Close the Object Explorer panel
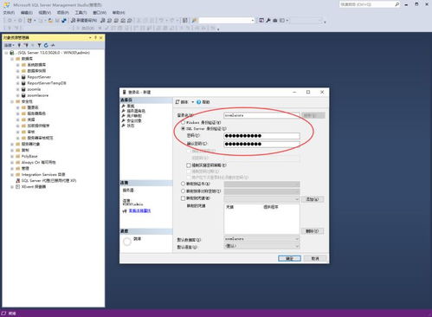This screenshot has height=317, width=432. (101, 38)
